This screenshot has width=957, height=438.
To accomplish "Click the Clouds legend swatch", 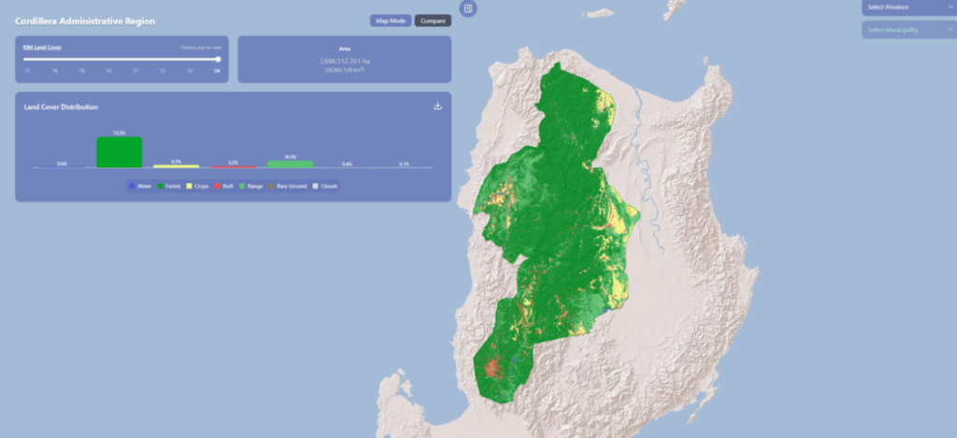I will 315,186.
